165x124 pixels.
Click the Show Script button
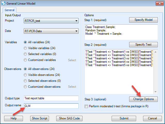39,118
